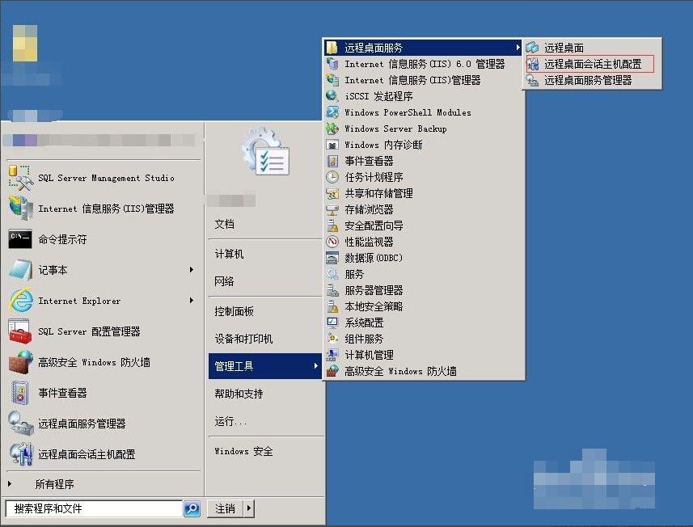The height and width of the screenshot is (527, 693).
Task: Click the red toolbox icon for SQL Server 配置管理器
Action: point(20,331)
